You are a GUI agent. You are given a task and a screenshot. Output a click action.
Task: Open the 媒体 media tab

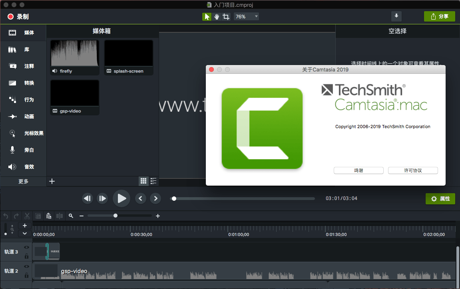pyautogui.click(x=23, y=33)
